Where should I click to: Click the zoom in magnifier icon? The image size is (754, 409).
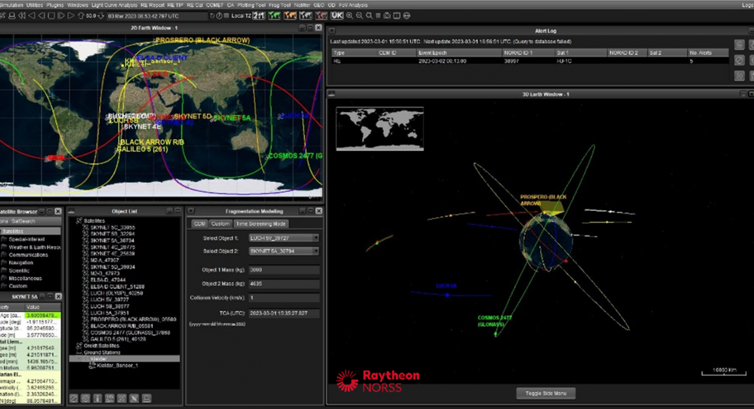click(349, 15)
